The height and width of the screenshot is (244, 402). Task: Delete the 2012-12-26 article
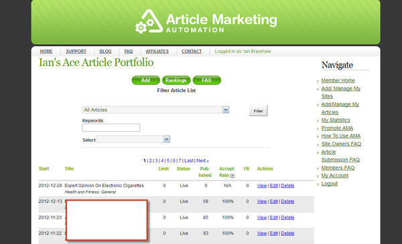coord(287,186)
